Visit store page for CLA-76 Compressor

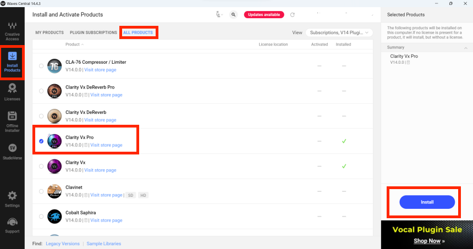click(100, 70)
